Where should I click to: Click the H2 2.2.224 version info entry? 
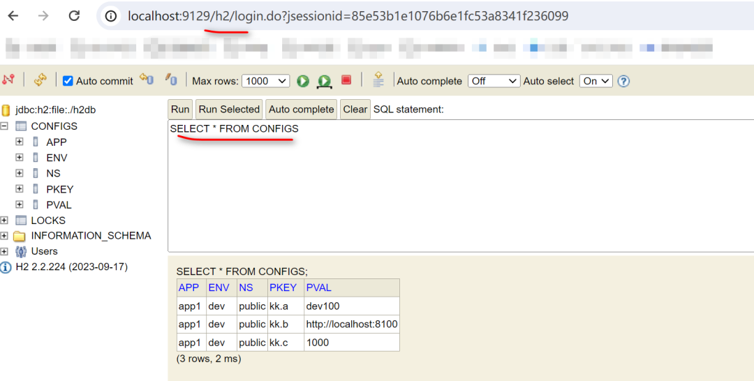72,267
